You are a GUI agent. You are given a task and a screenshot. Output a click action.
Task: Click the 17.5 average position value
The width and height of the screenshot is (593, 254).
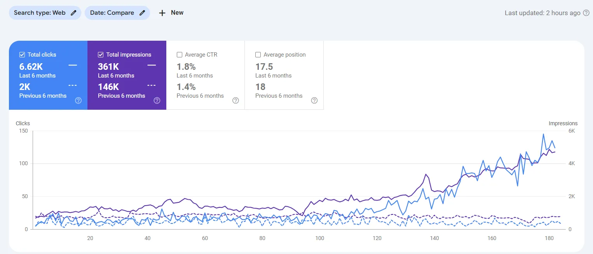pos(264,67)
